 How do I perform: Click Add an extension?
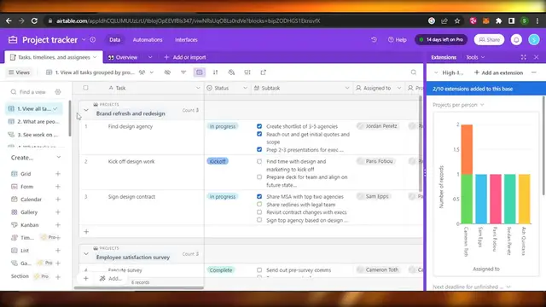[x=498, y=72]
